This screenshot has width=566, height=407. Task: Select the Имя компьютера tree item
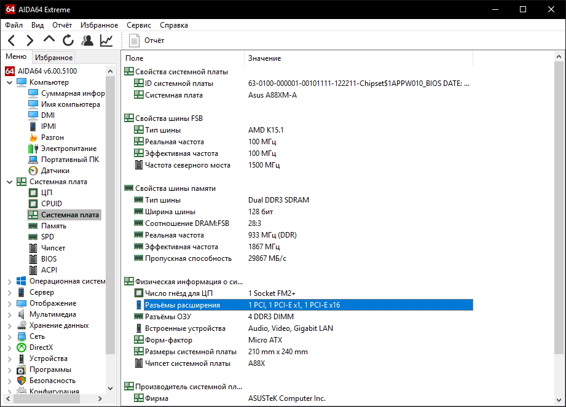(71, 104)
